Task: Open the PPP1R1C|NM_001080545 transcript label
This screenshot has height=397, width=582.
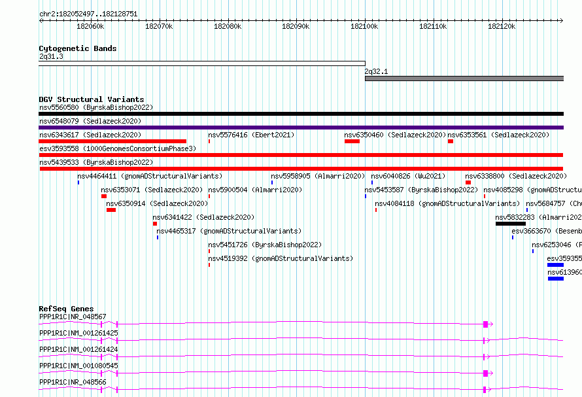Action: click(78, 366)
